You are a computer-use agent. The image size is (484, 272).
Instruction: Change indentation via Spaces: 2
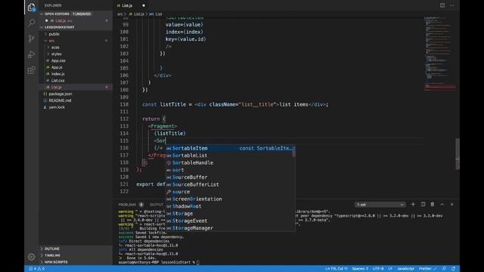pos(360,269)
